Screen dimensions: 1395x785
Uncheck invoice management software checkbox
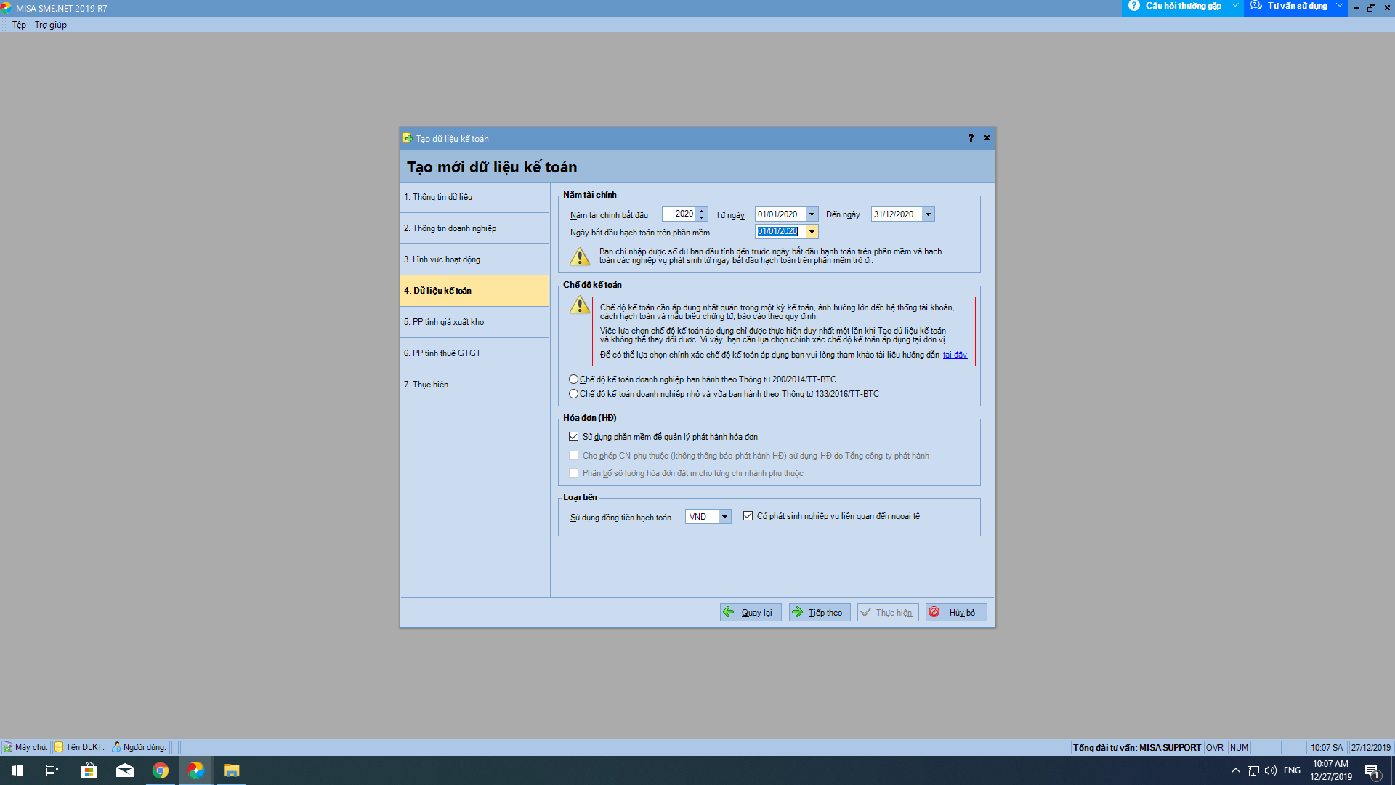[x=574, y=437]
